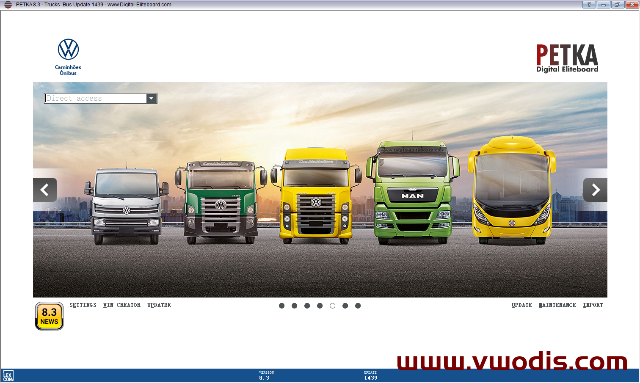Open the MAINTENANCE menu item
Image resolution: width=640 pixels, height=383 pixels.
coord(557,305)
